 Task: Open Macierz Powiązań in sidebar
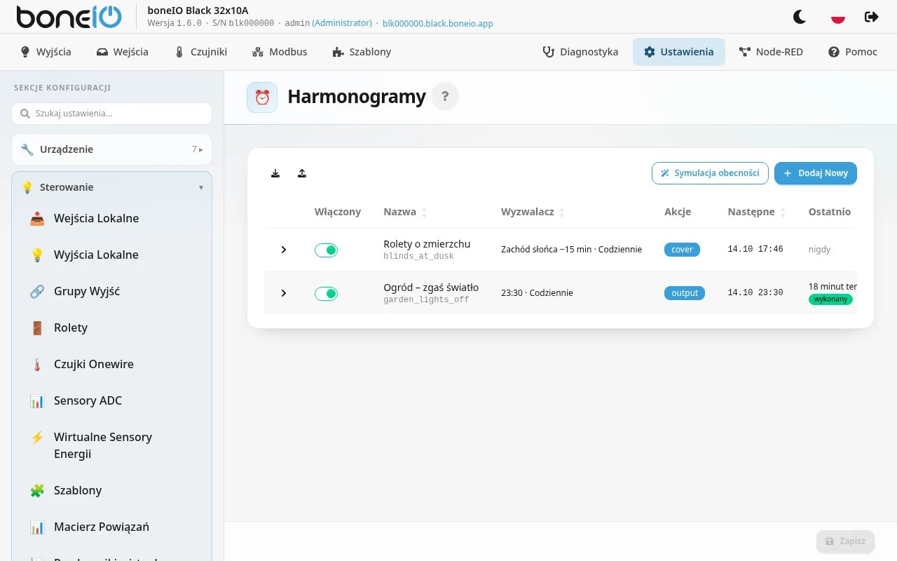[x=111, y=527]
